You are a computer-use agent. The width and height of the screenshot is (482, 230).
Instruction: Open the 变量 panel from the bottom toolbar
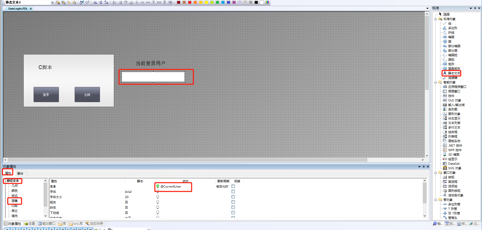pyautogui.click(x=30, y=223)
